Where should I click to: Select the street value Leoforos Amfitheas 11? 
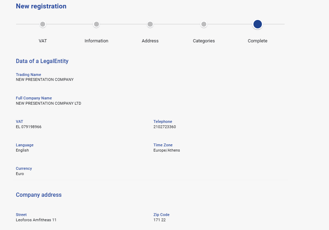point(36,220)
